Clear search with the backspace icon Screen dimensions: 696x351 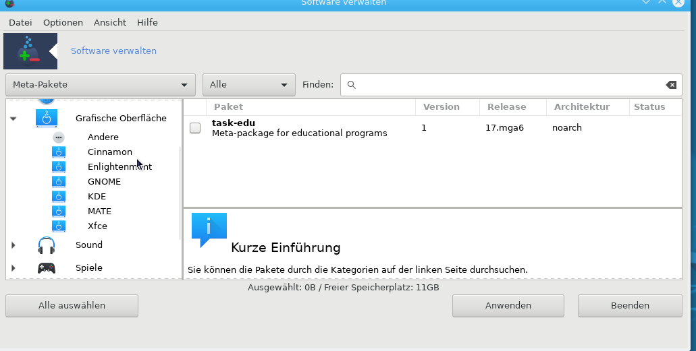pos(670,85)
